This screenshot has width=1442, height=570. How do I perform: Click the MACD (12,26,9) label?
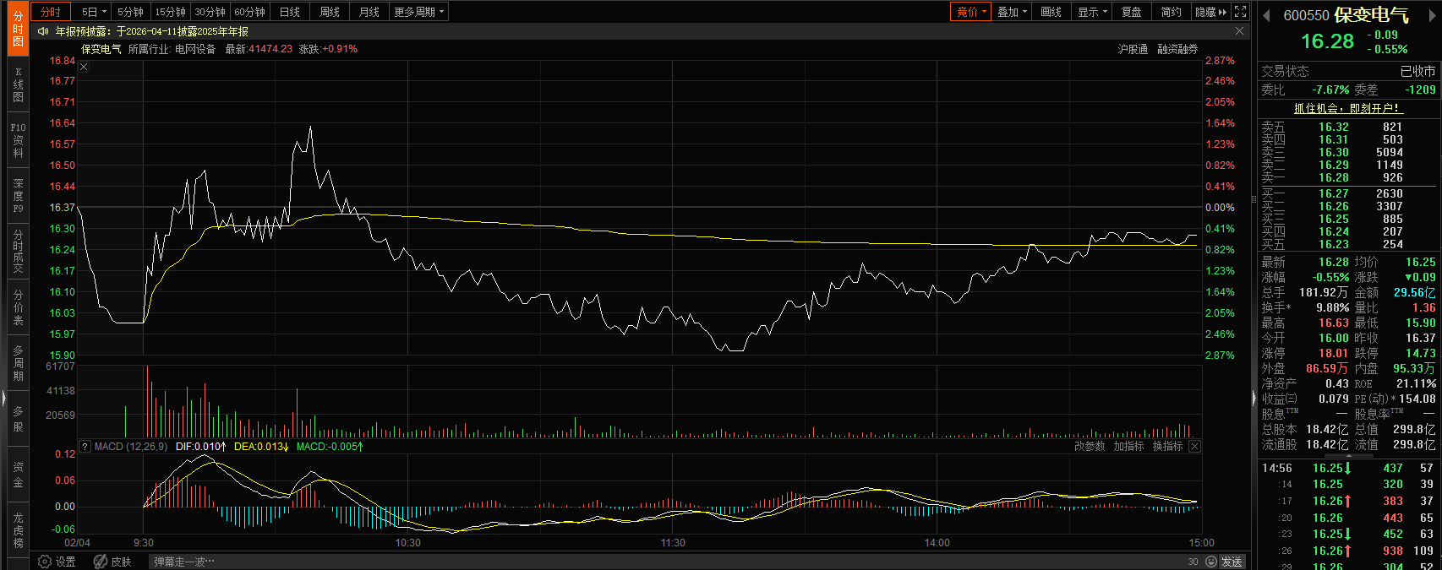click(x=131, y=446)
